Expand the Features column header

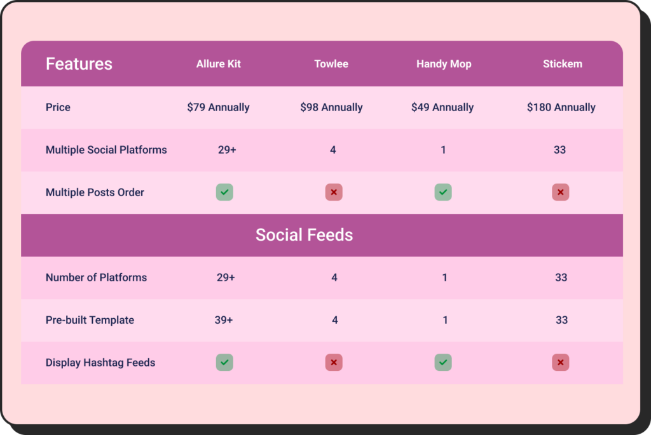pos(79,64)
